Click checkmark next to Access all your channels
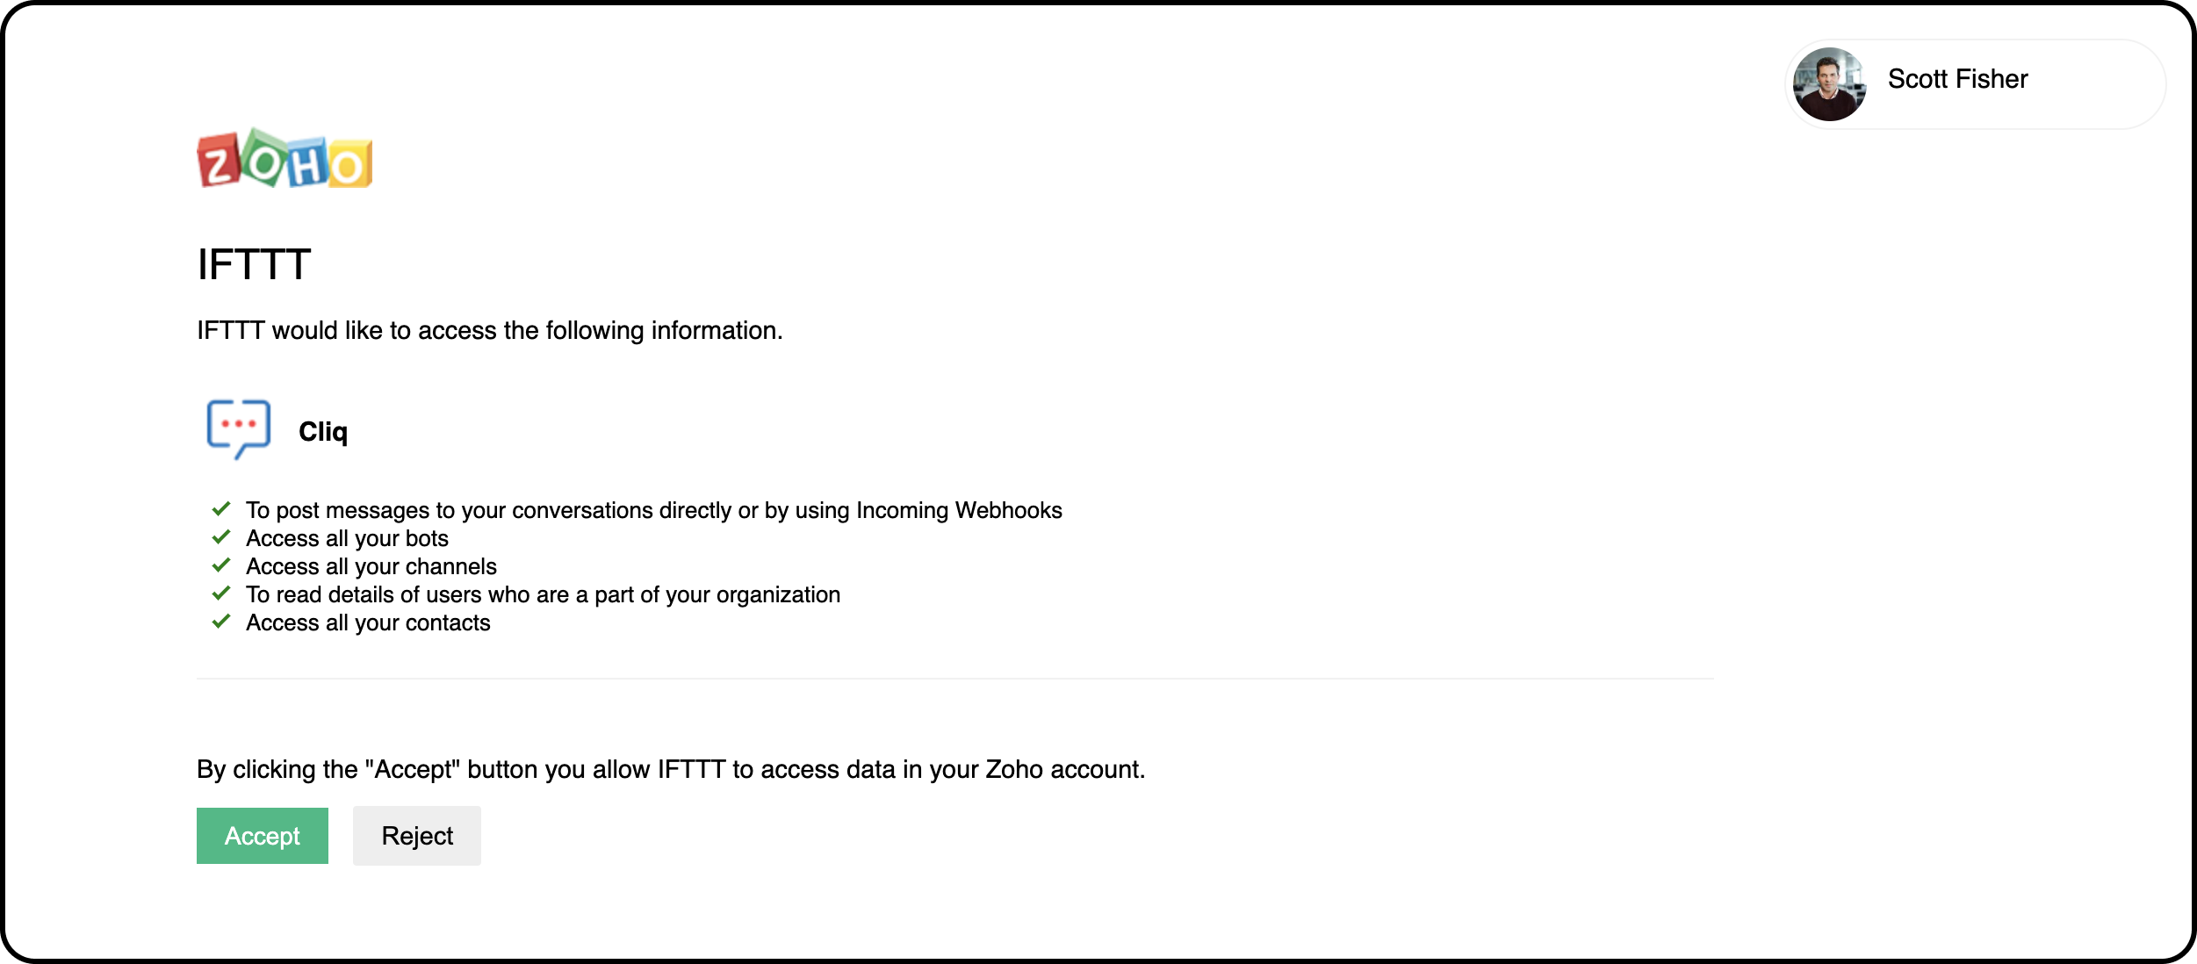Image resolution: width=2197 pixels, height=964 pixels. click(221, 565)
